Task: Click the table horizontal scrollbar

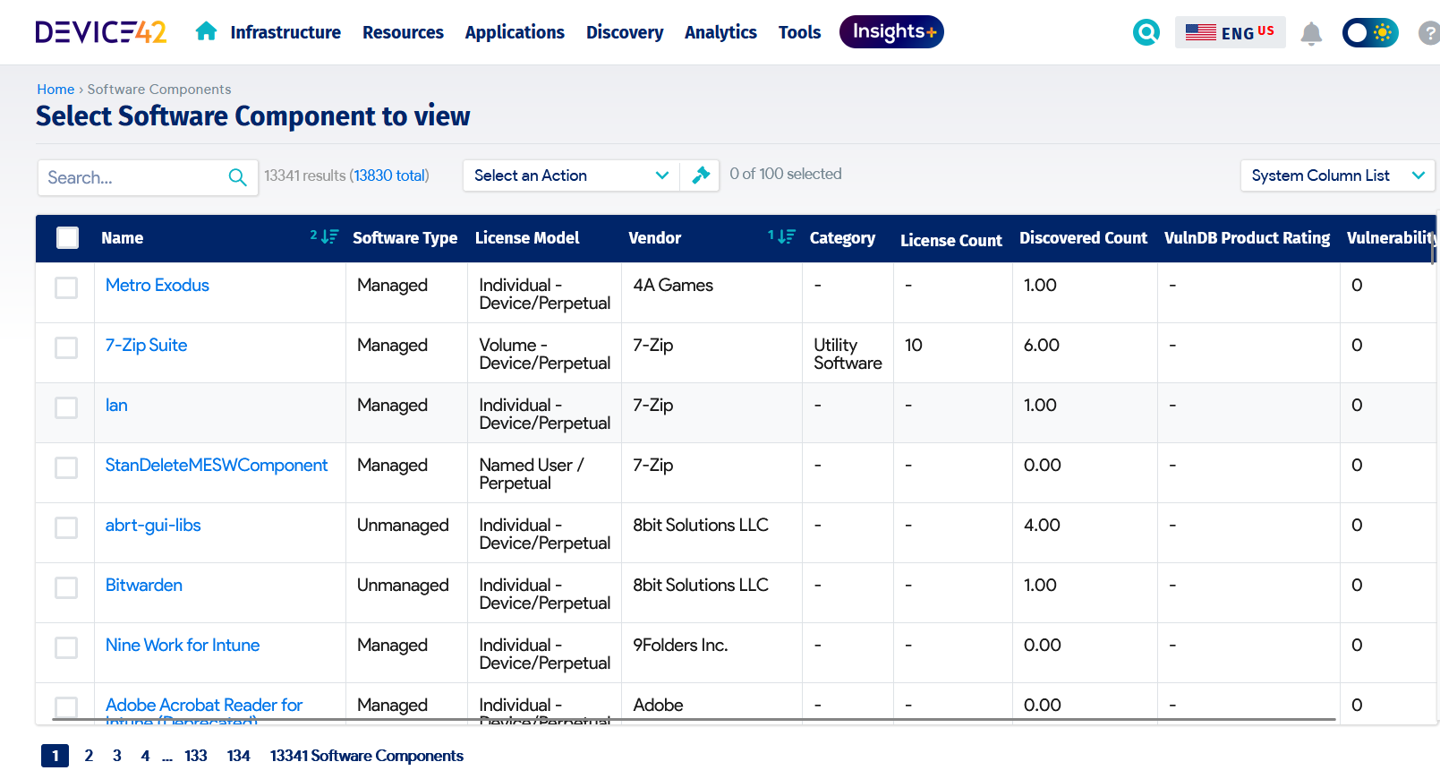Action: tap(694, 719)
